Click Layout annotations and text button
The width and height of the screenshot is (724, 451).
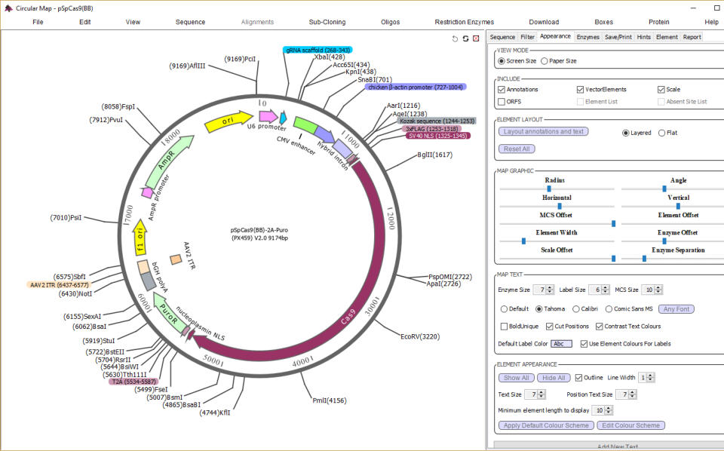[x=544, y=131]
